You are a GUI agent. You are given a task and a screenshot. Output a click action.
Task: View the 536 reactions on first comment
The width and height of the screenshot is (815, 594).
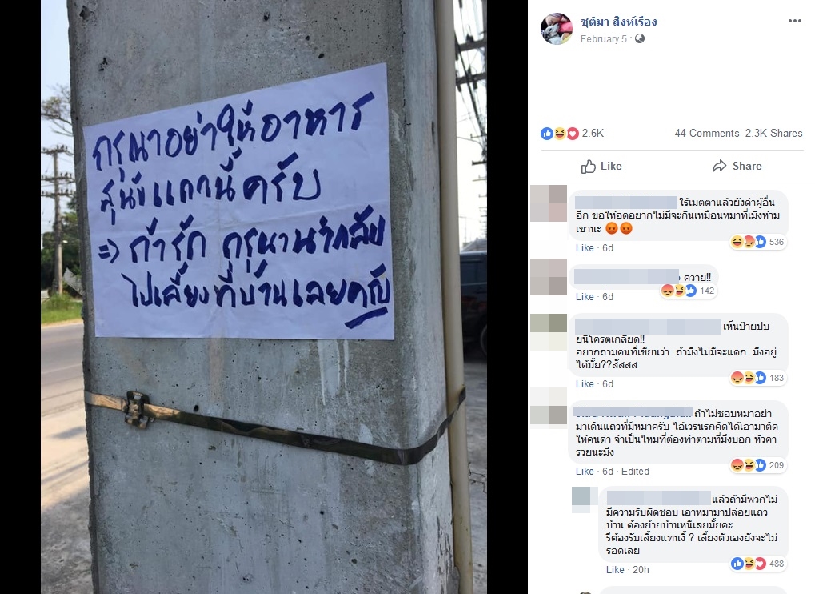click(x=758, y=242)
